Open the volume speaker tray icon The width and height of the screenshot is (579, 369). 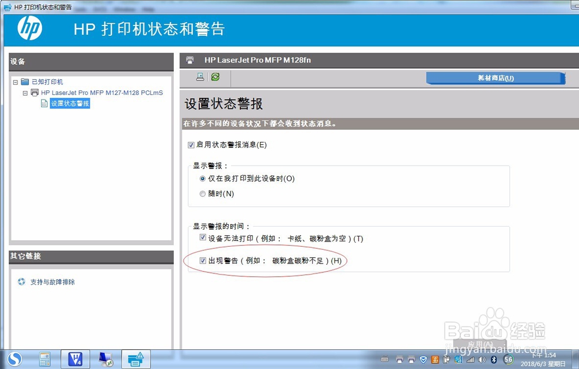tap(482, 359)
